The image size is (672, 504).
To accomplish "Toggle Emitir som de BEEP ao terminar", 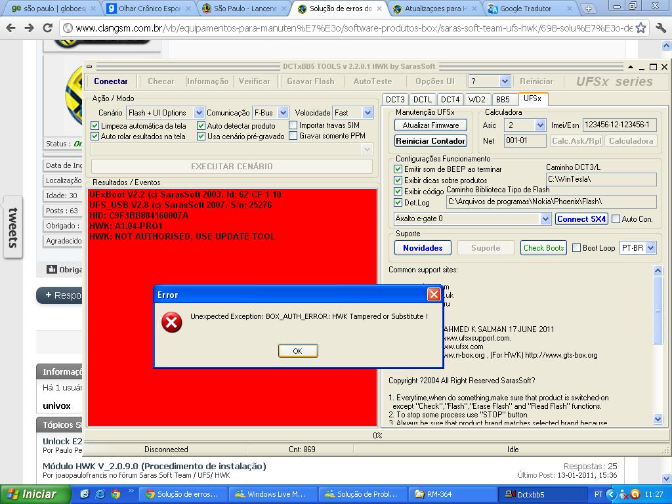I will (x=398, y=169).
